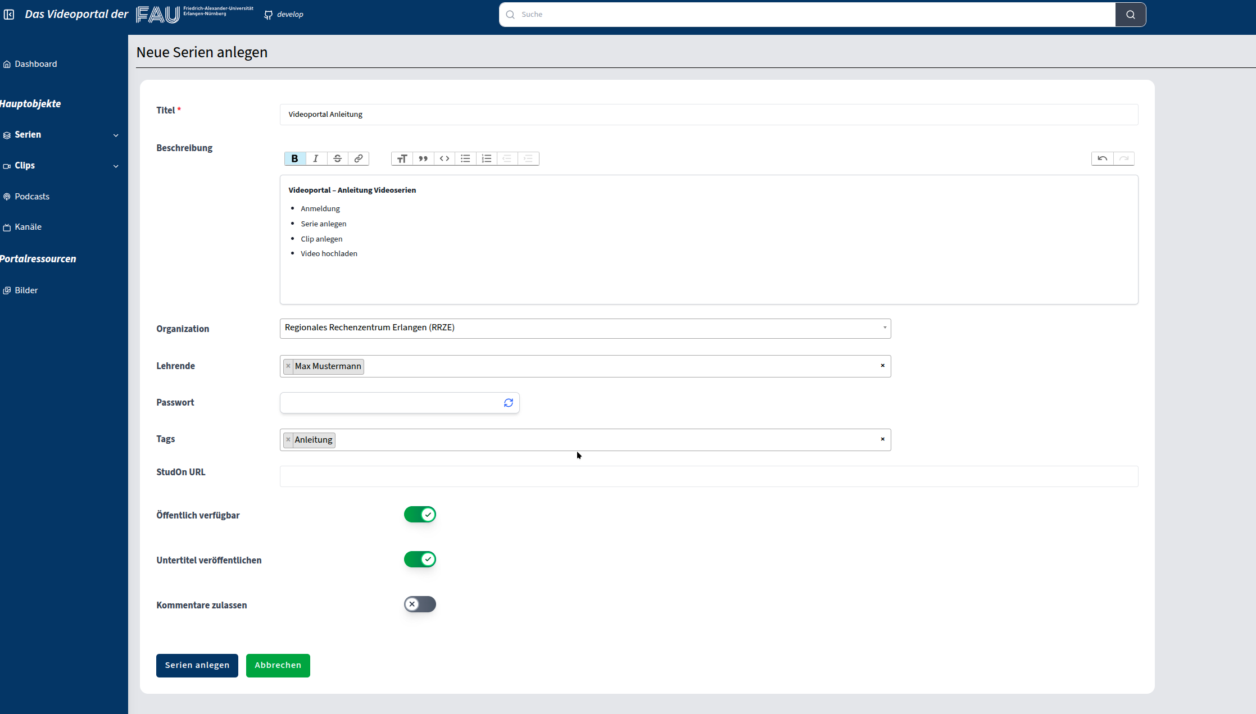Click the code block icon
Image resolution: width=1256 pixels, height=714 pixels.
[445, 158]
